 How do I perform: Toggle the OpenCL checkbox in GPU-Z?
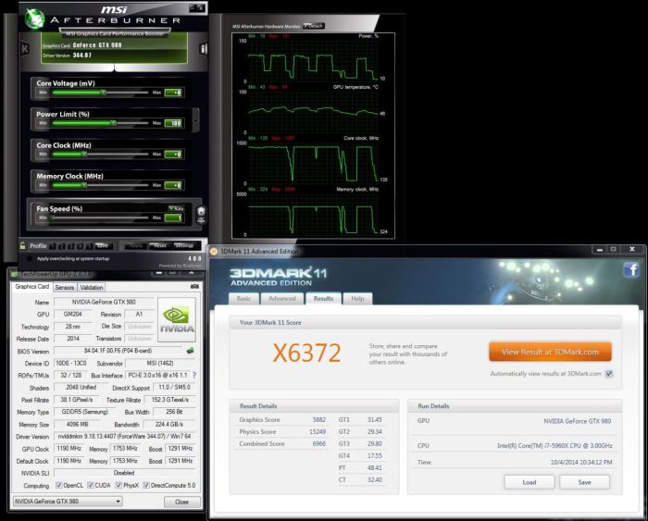coord(59,485)
